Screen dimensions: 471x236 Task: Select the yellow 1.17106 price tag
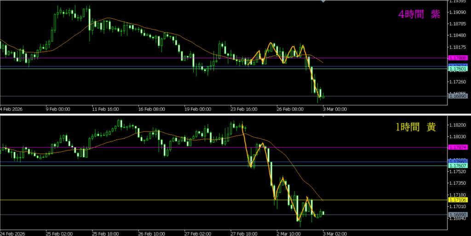pyautogui.click(x=458, y=200)
